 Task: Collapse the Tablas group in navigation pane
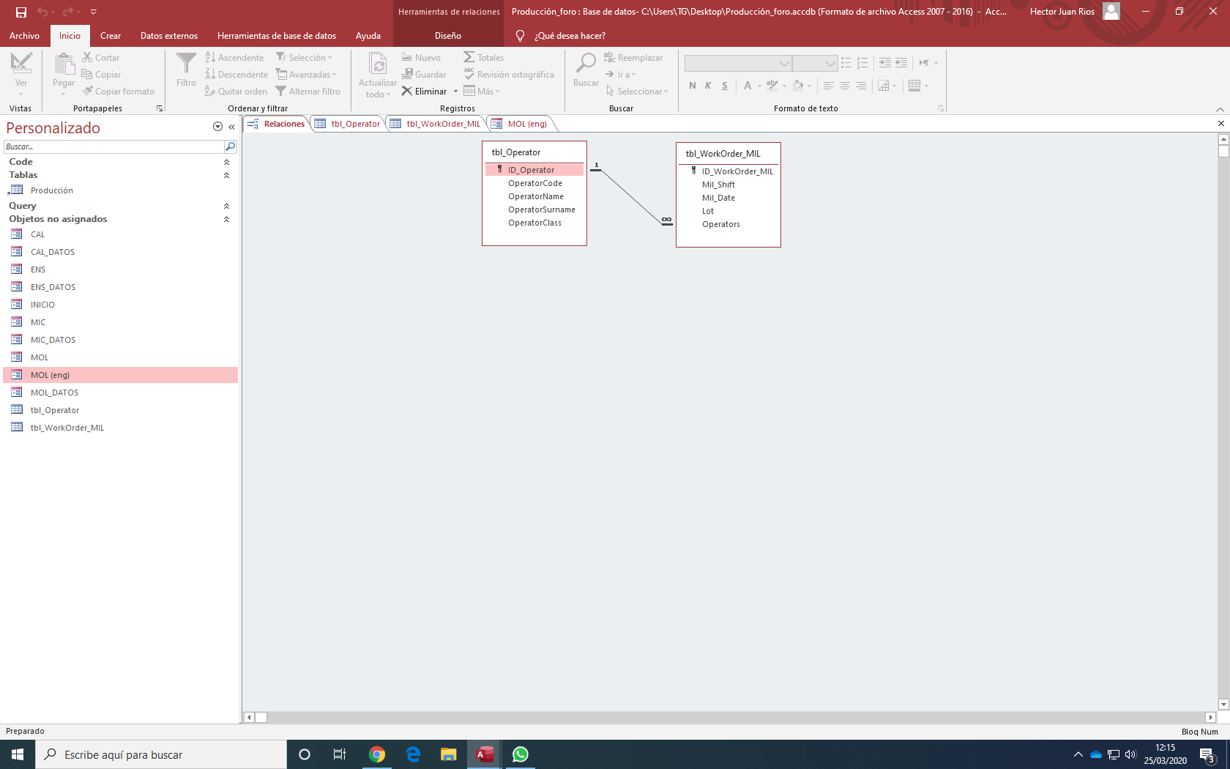(x=226, y=176)
